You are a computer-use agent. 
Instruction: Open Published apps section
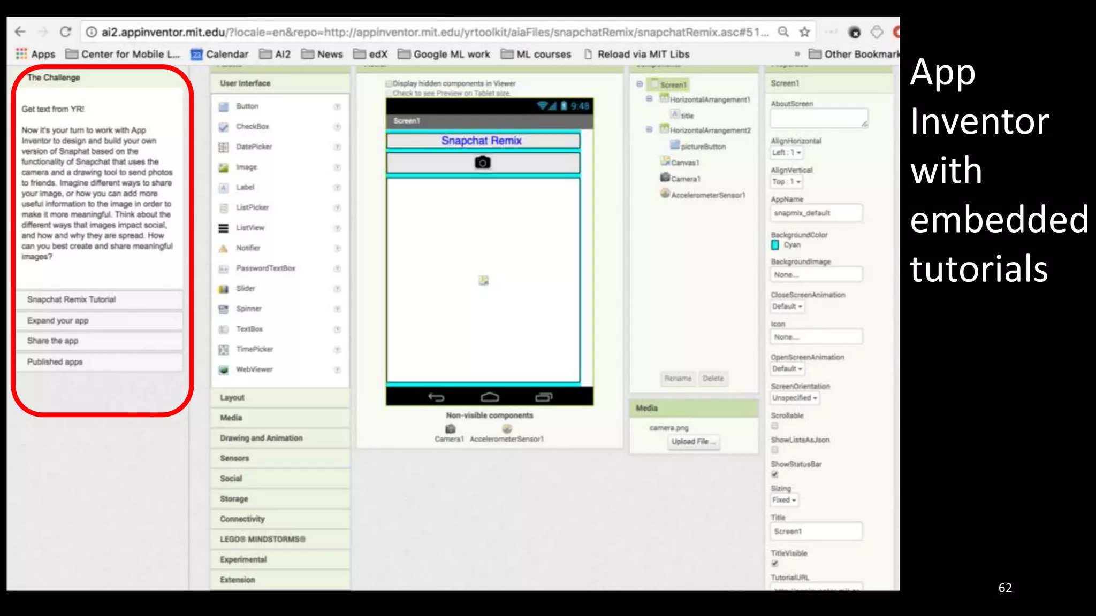[x=100, y=362]
